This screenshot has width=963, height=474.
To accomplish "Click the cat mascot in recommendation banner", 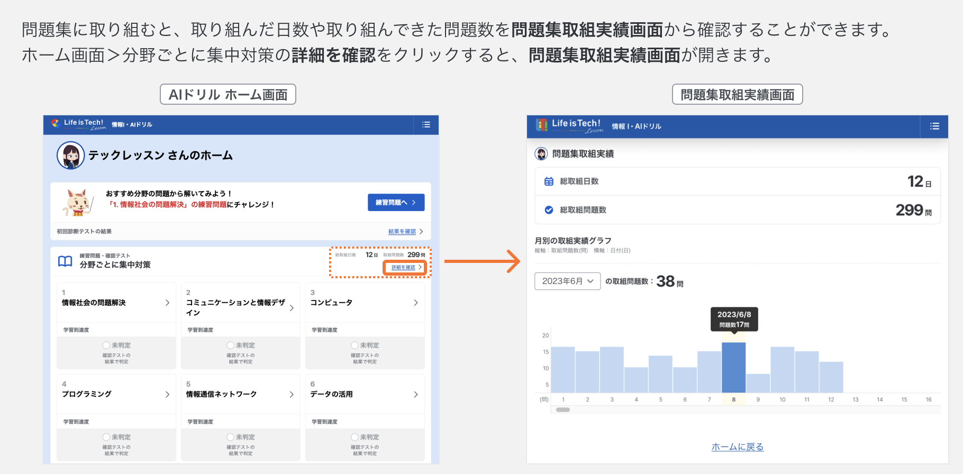I will [x=78, y=203].
